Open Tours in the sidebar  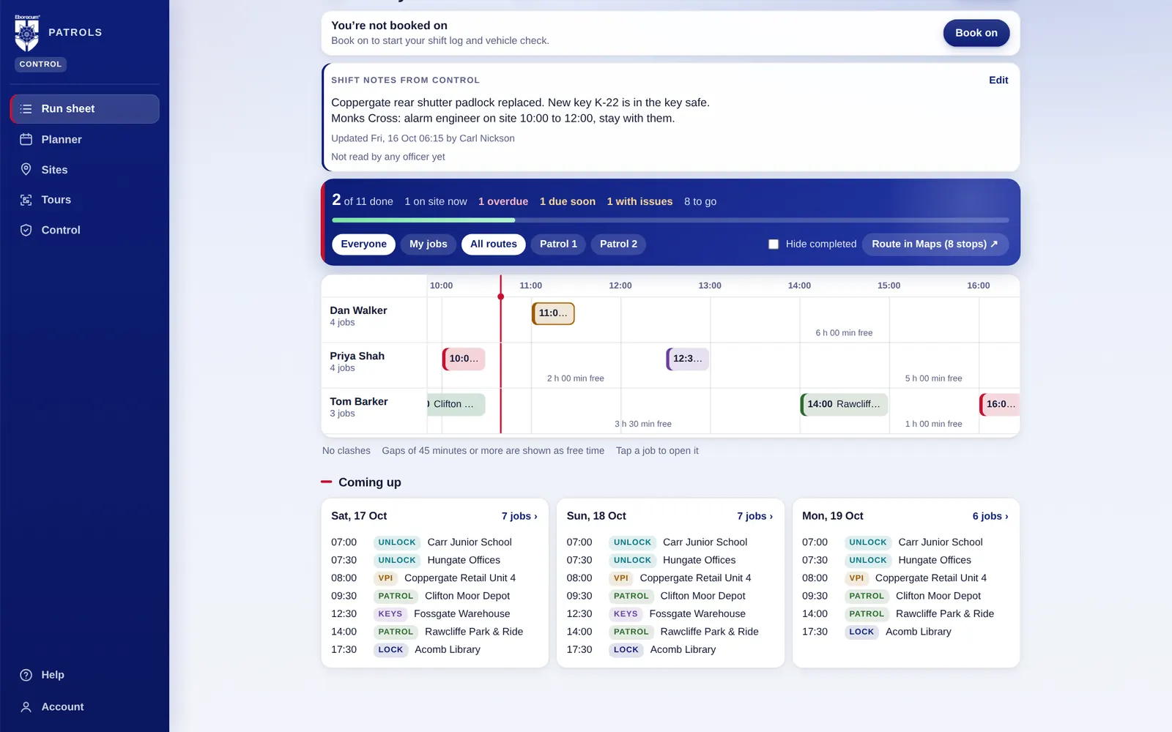(x=84, y=200)
